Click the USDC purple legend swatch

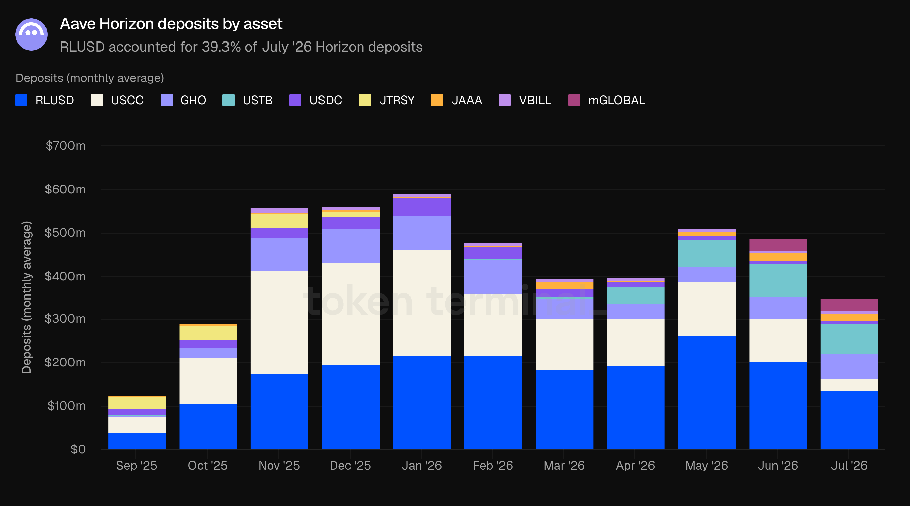click(x=295, y=100)
